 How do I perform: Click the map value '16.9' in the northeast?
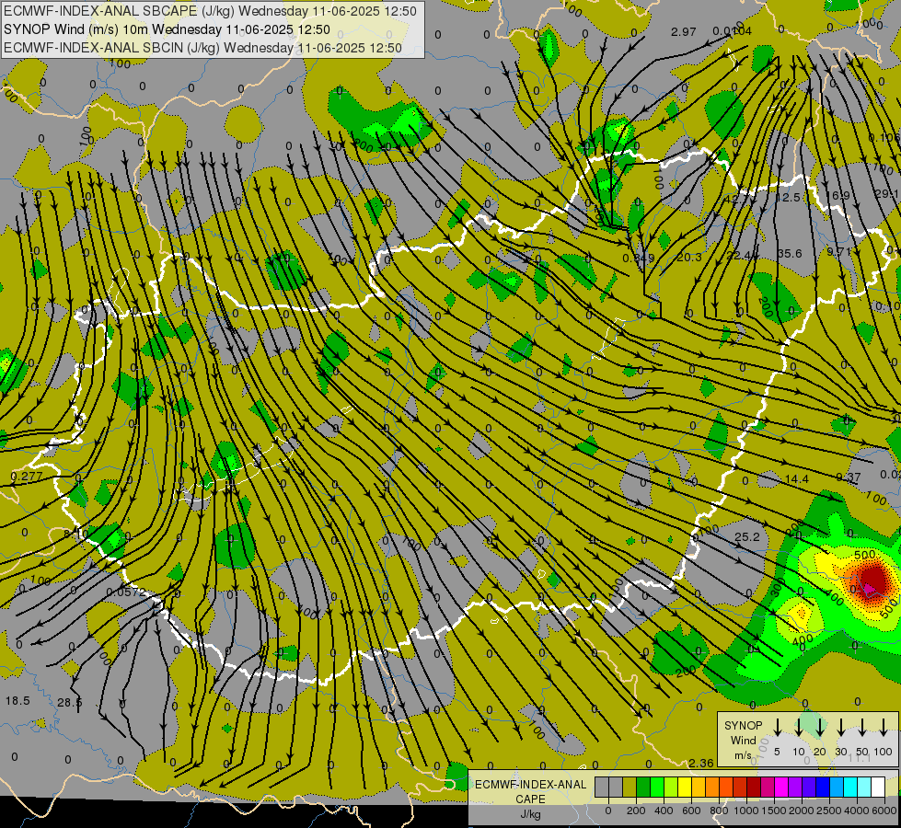click(x=837, y=196)
